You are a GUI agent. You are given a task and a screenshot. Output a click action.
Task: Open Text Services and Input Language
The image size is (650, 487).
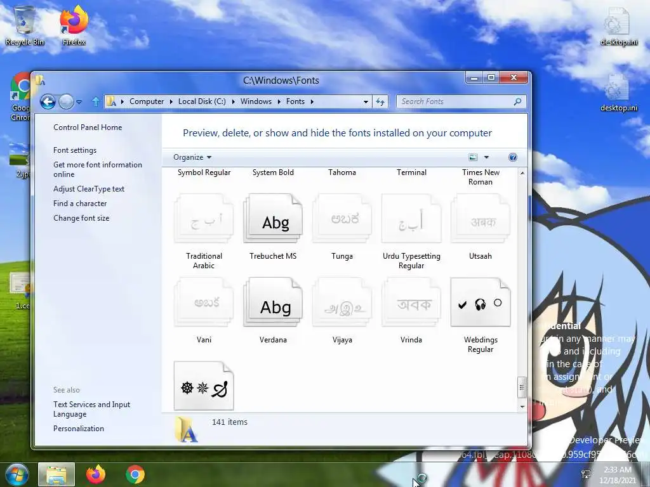(x=91, y=409)
